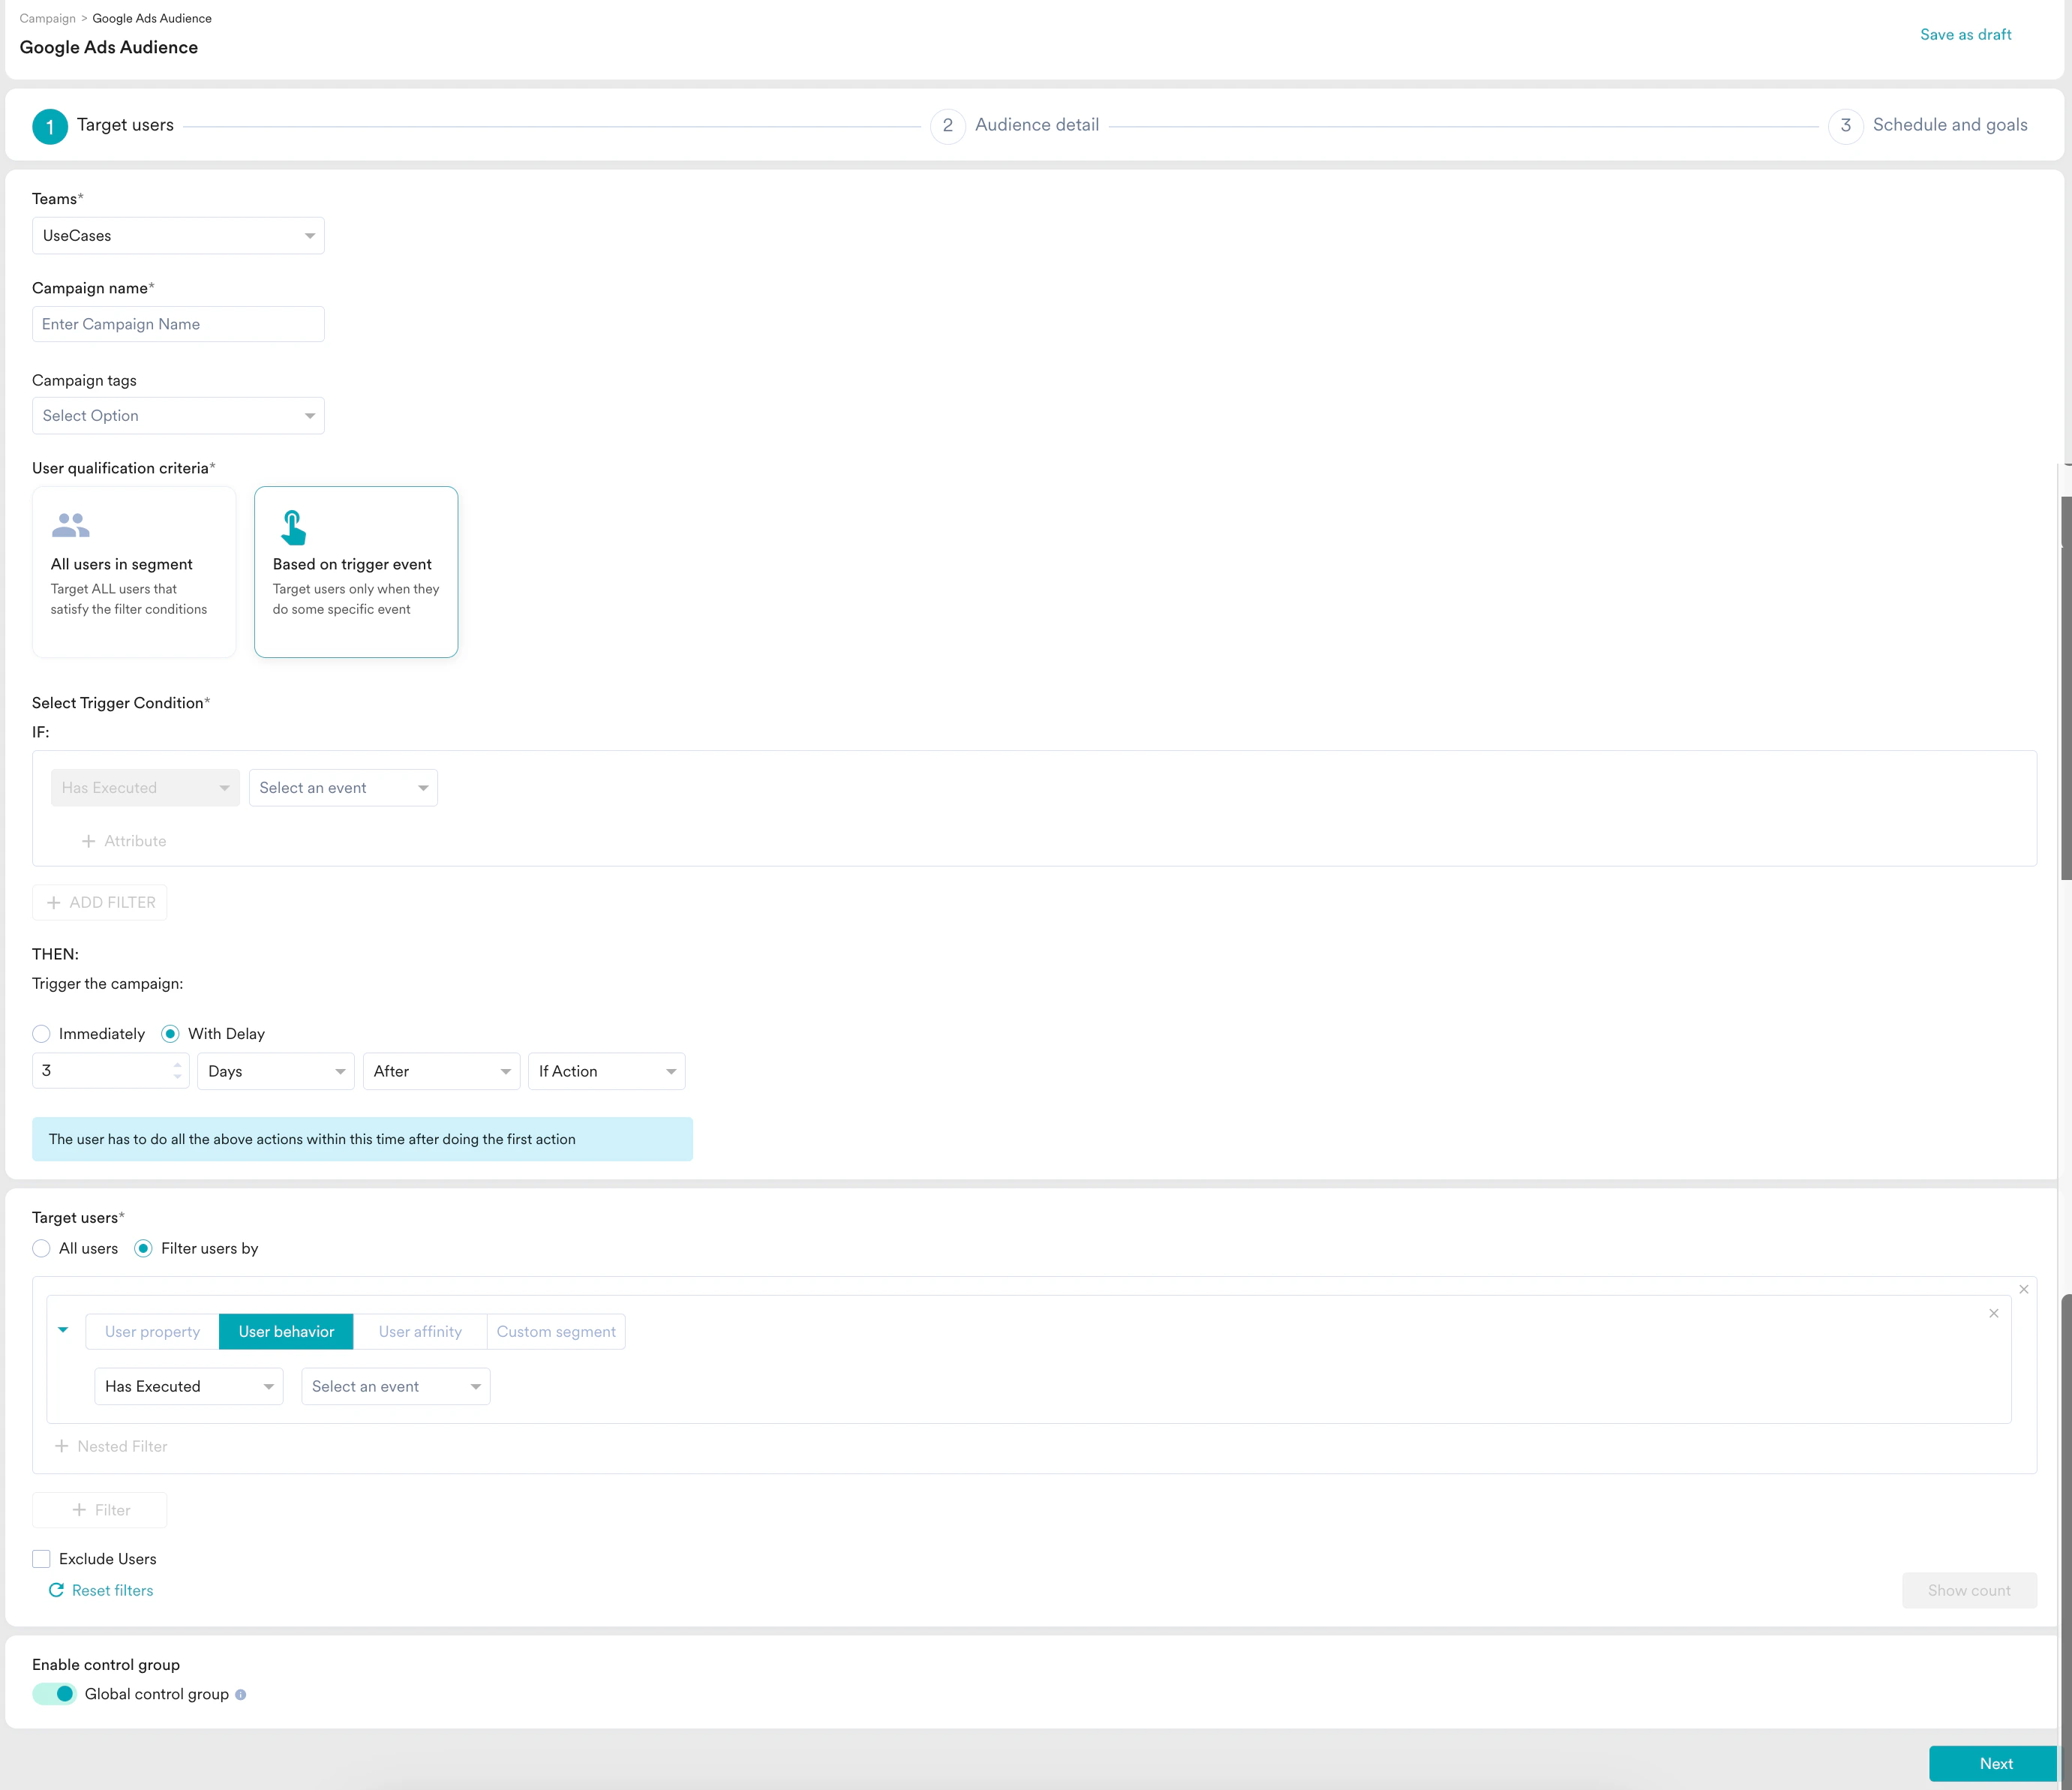Close the outer filter group box
Viewport: 2072px width, 1790px height.
click(2023, 1289)
